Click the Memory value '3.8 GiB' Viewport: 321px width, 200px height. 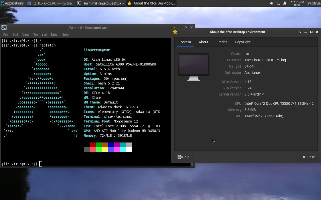point(250,110)
